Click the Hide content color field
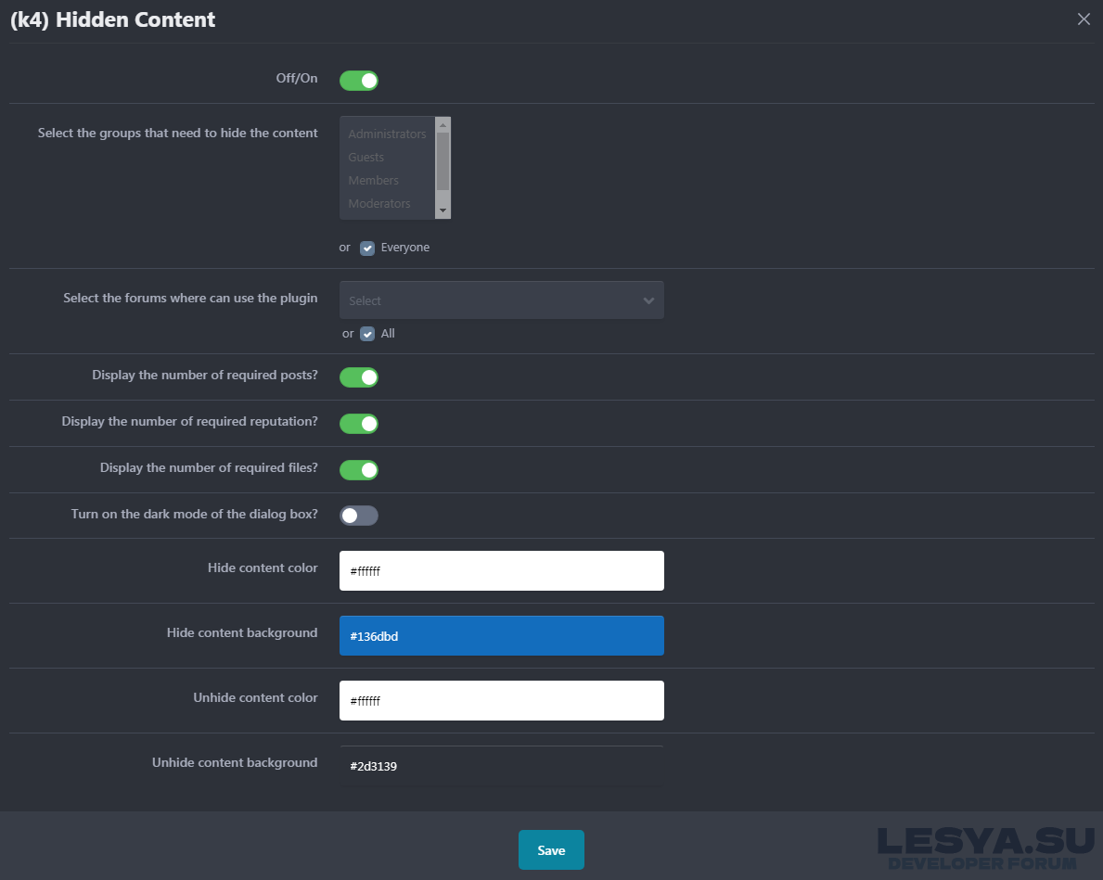This screenshot has width=1103, height=880. [501, 571]
